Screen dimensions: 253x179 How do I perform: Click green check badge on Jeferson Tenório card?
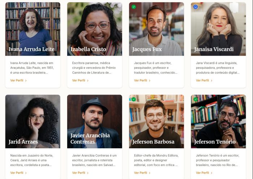coord(196,99)
